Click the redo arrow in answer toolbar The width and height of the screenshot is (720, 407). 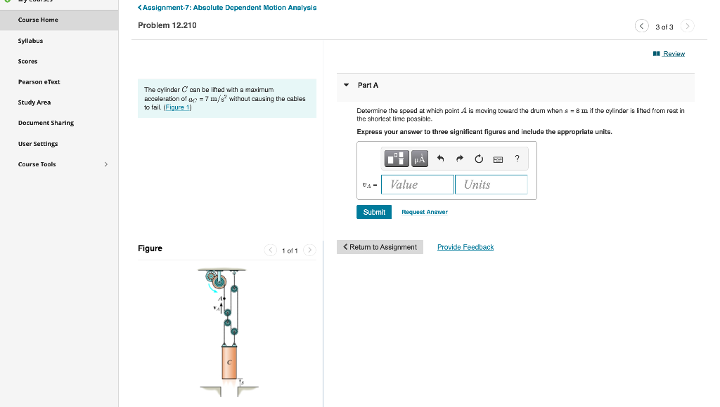point(459,158)
